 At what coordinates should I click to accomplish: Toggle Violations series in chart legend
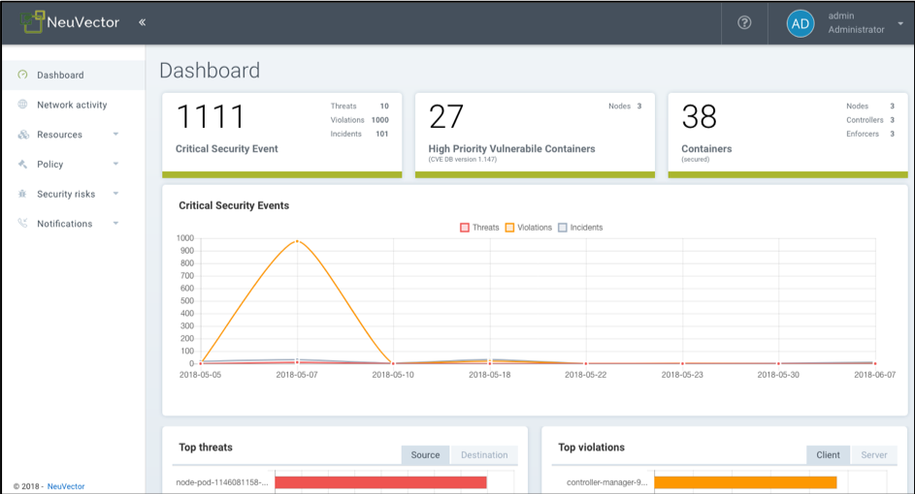coord(529,228)
